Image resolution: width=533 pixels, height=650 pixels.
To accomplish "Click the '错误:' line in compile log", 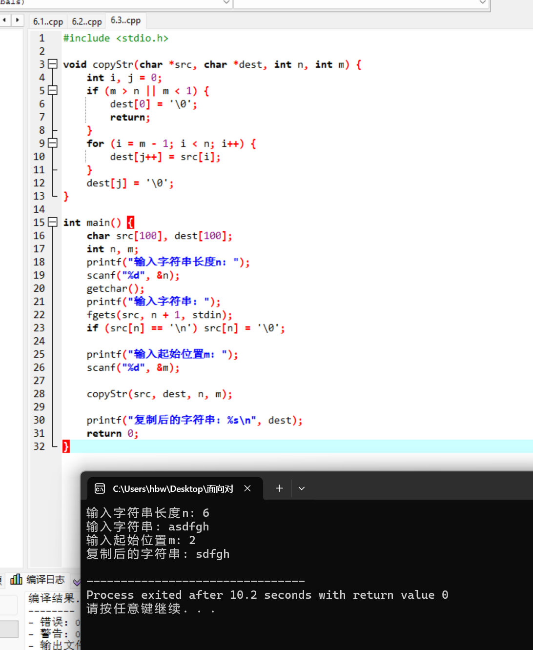I will click(54, 622).
